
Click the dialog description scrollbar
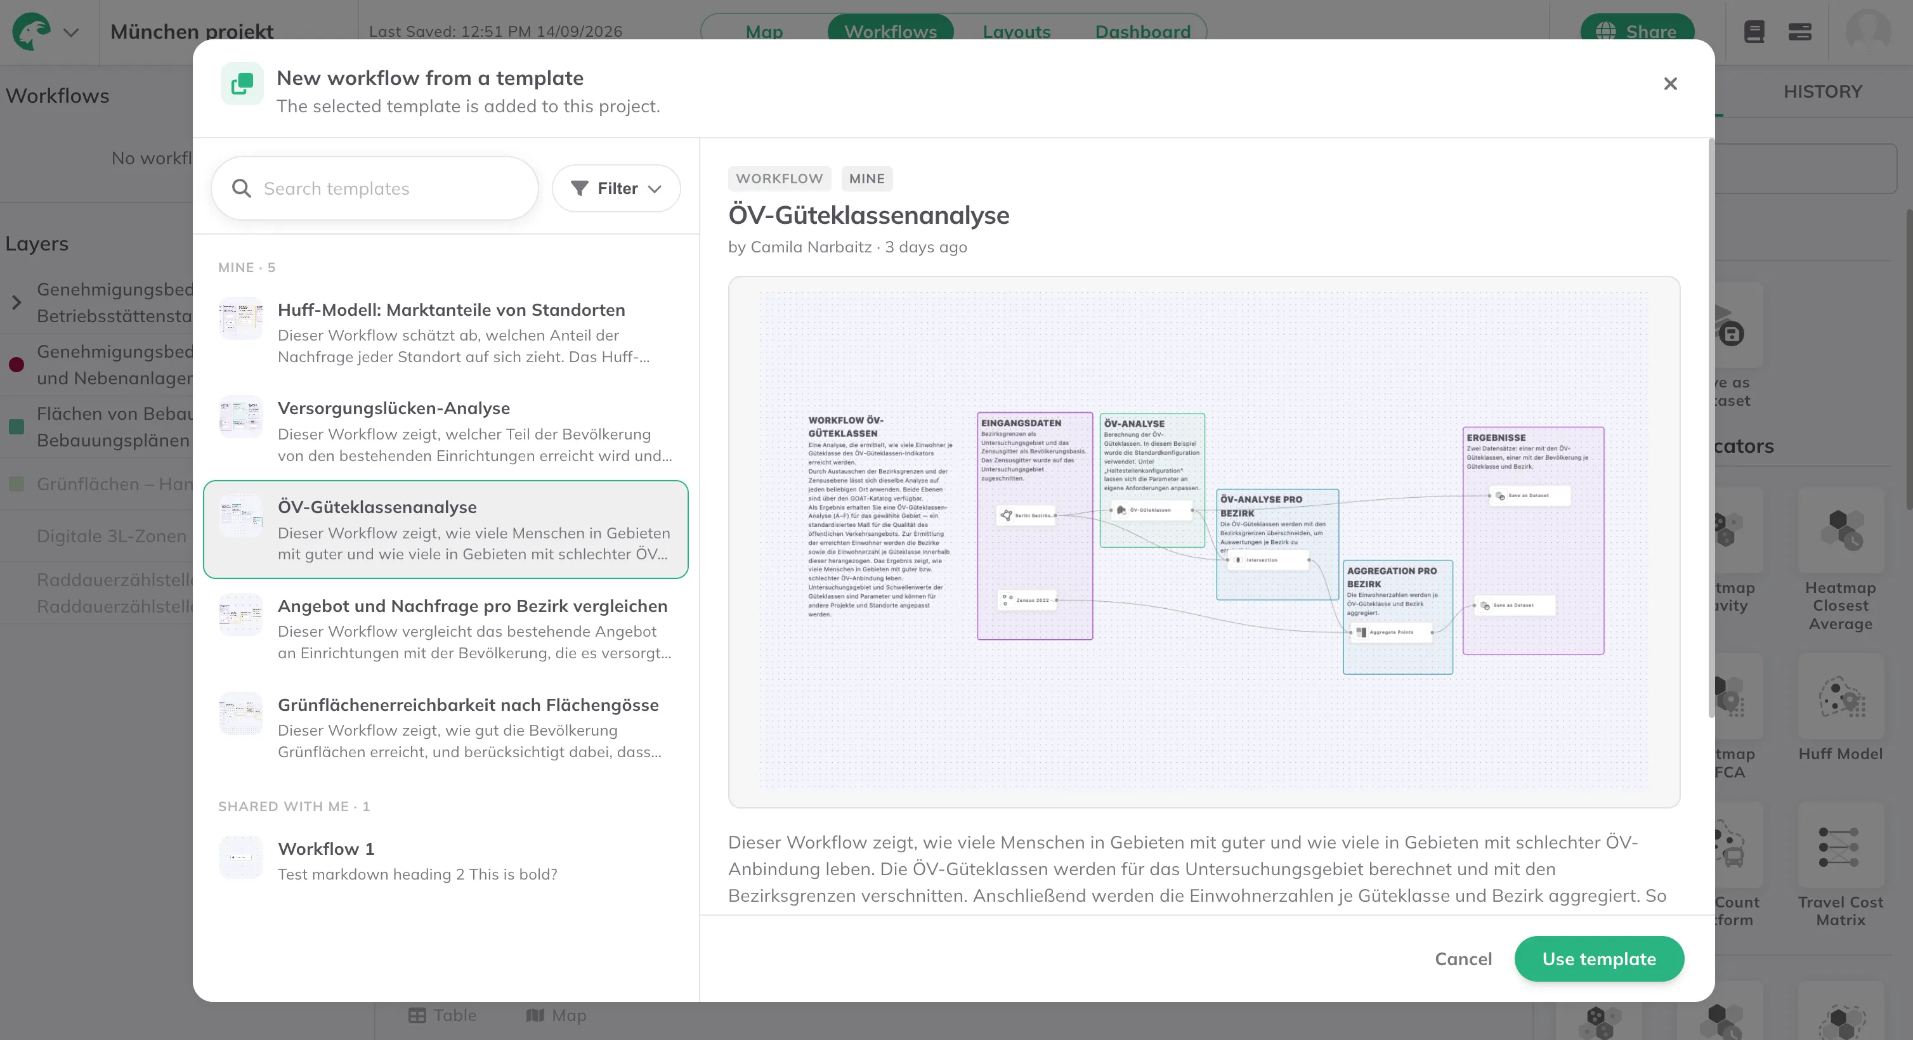(1711, 427)
